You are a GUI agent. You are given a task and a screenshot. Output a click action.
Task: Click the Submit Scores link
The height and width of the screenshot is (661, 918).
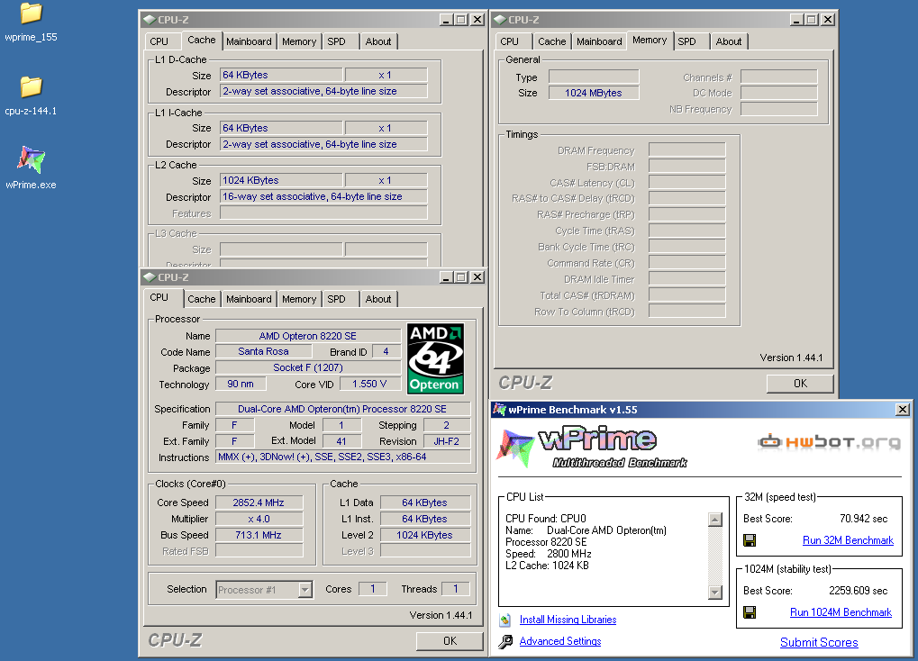coord(819,643)
